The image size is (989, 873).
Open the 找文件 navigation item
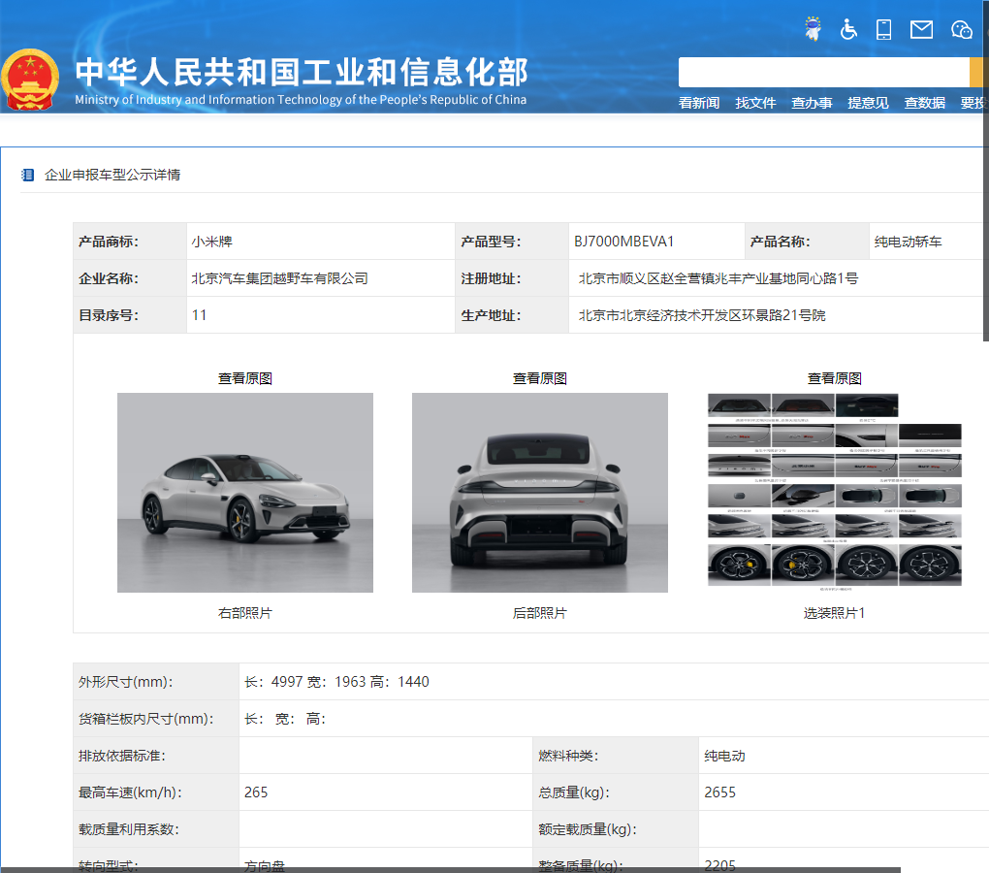point(755,103)
